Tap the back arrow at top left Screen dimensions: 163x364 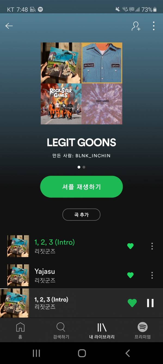[x=9, y=26]
